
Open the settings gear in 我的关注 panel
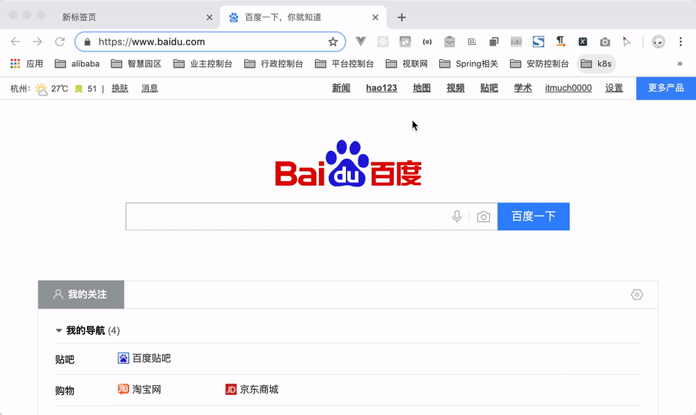pyautogui.click(x=636, y=295)
